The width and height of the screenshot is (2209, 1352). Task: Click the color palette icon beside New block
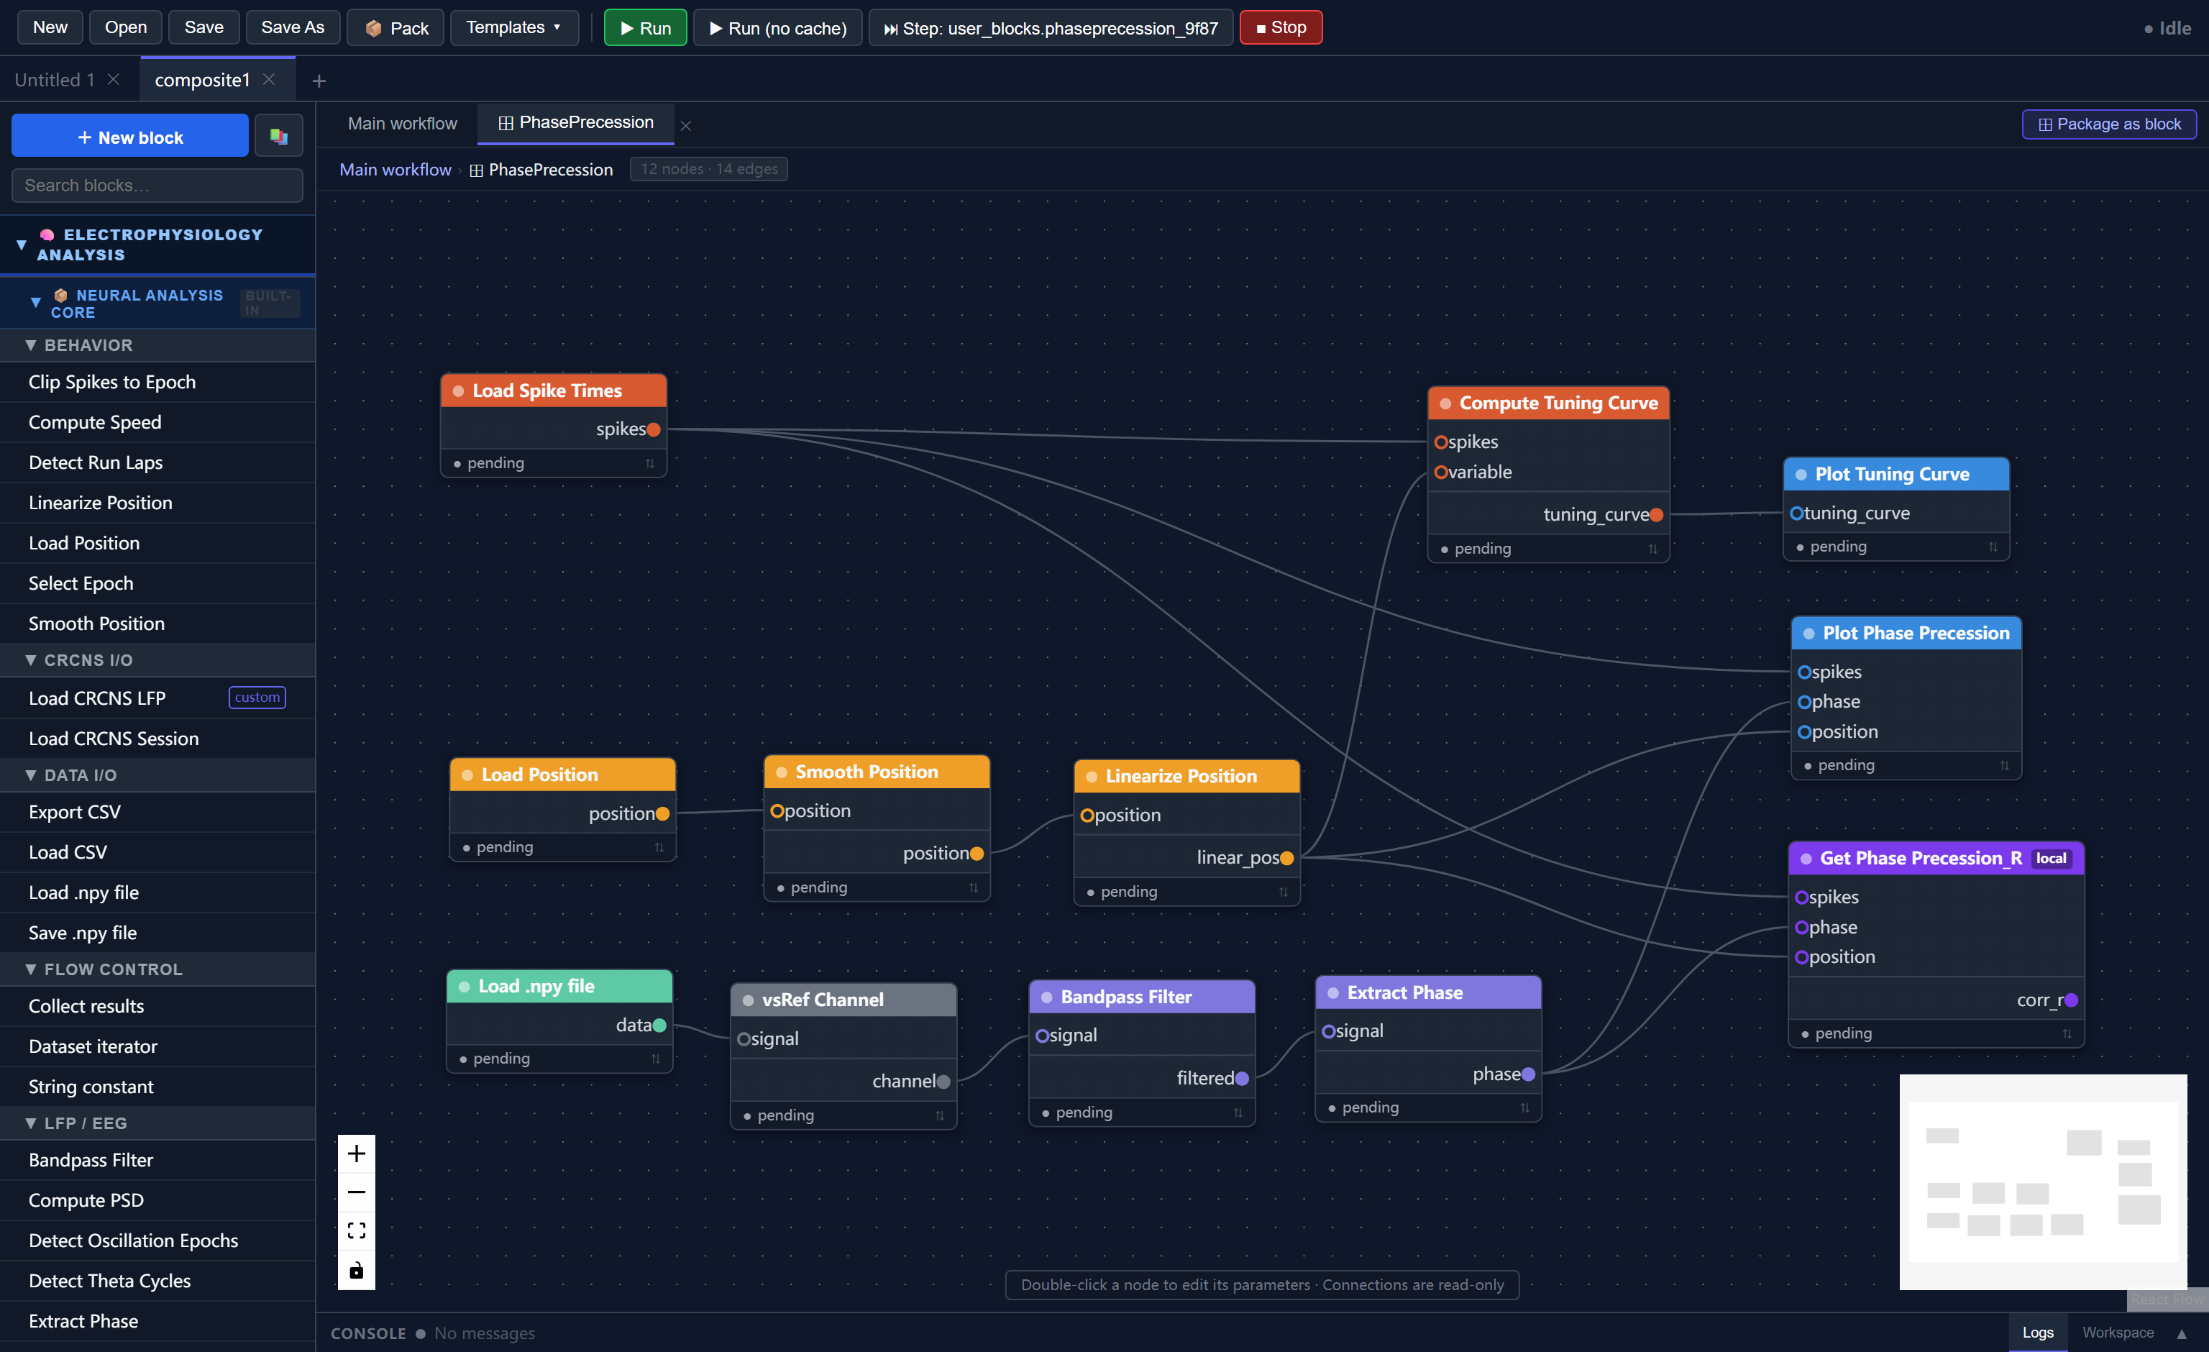pos(279,136)
